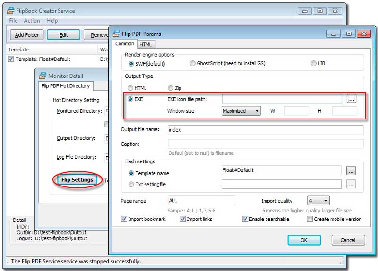Click the Output file name field
The image size is (378, 271).
(266, 130)
